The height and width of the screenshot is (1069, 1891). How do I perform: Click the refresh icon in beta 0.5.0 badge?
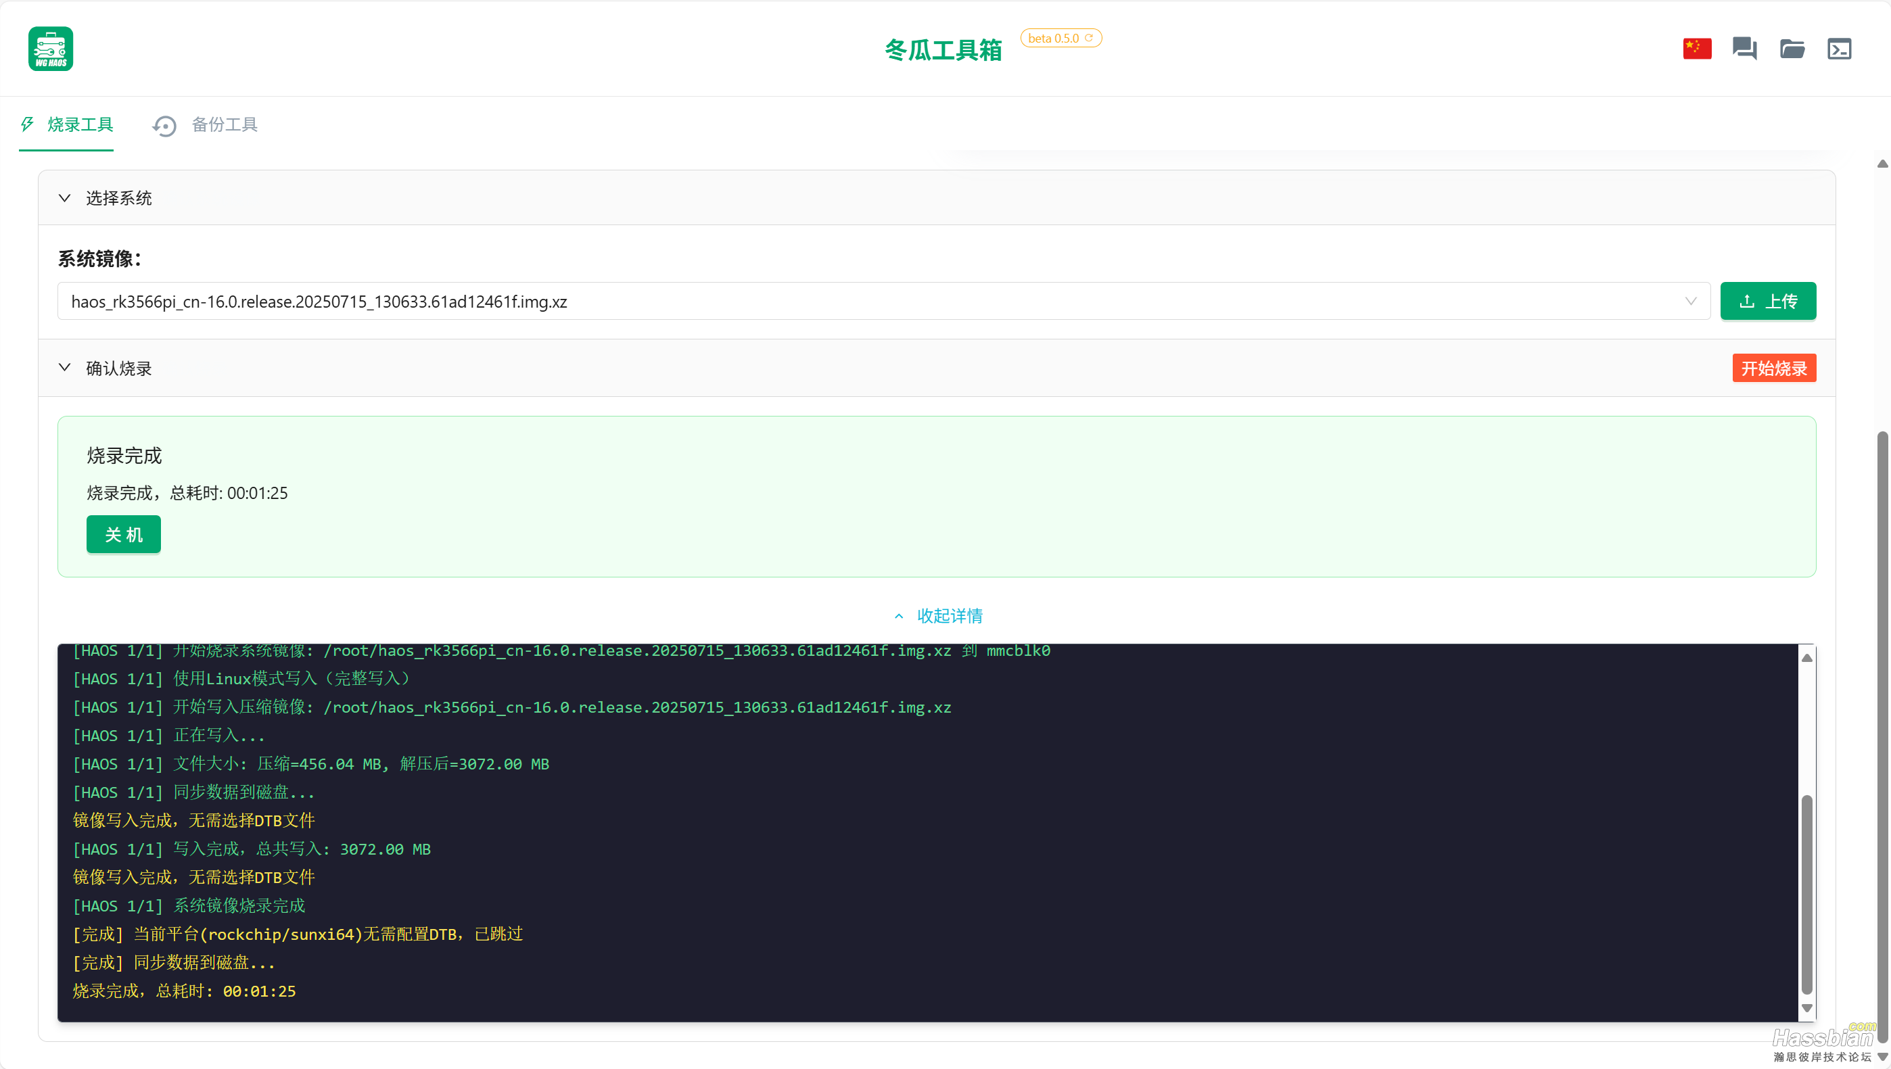click(1088, 37)
